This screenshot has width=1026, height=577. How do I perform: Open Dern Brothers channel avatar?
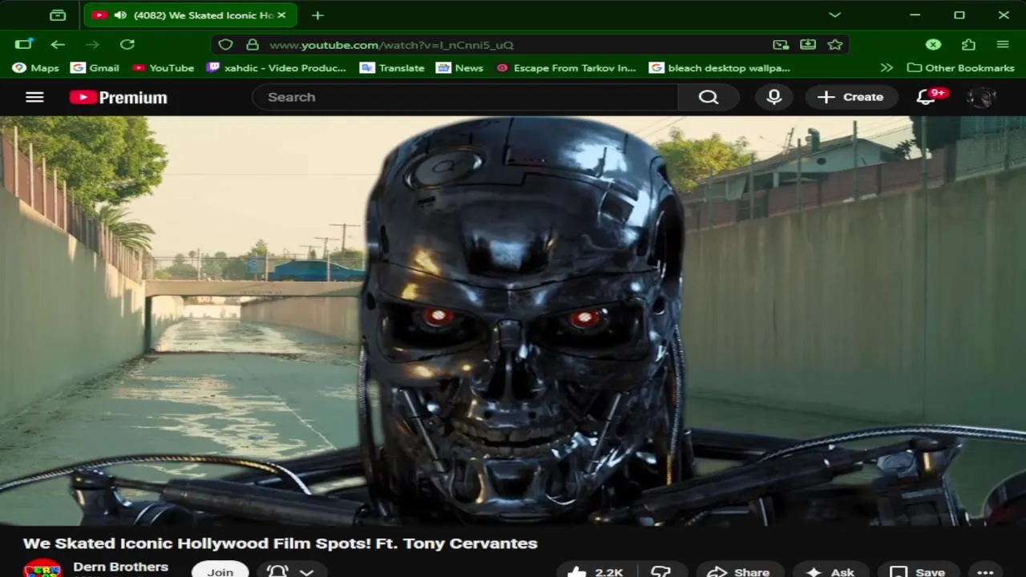click(42, 569)
